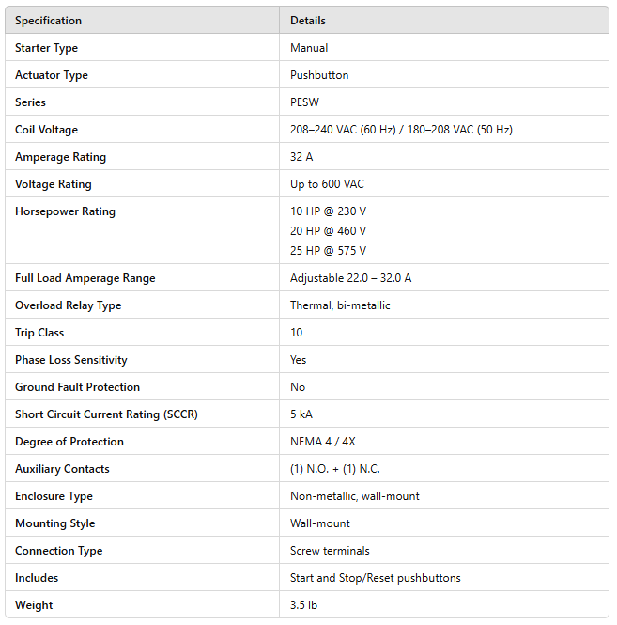Click the Specification column header

pos(48,21)
